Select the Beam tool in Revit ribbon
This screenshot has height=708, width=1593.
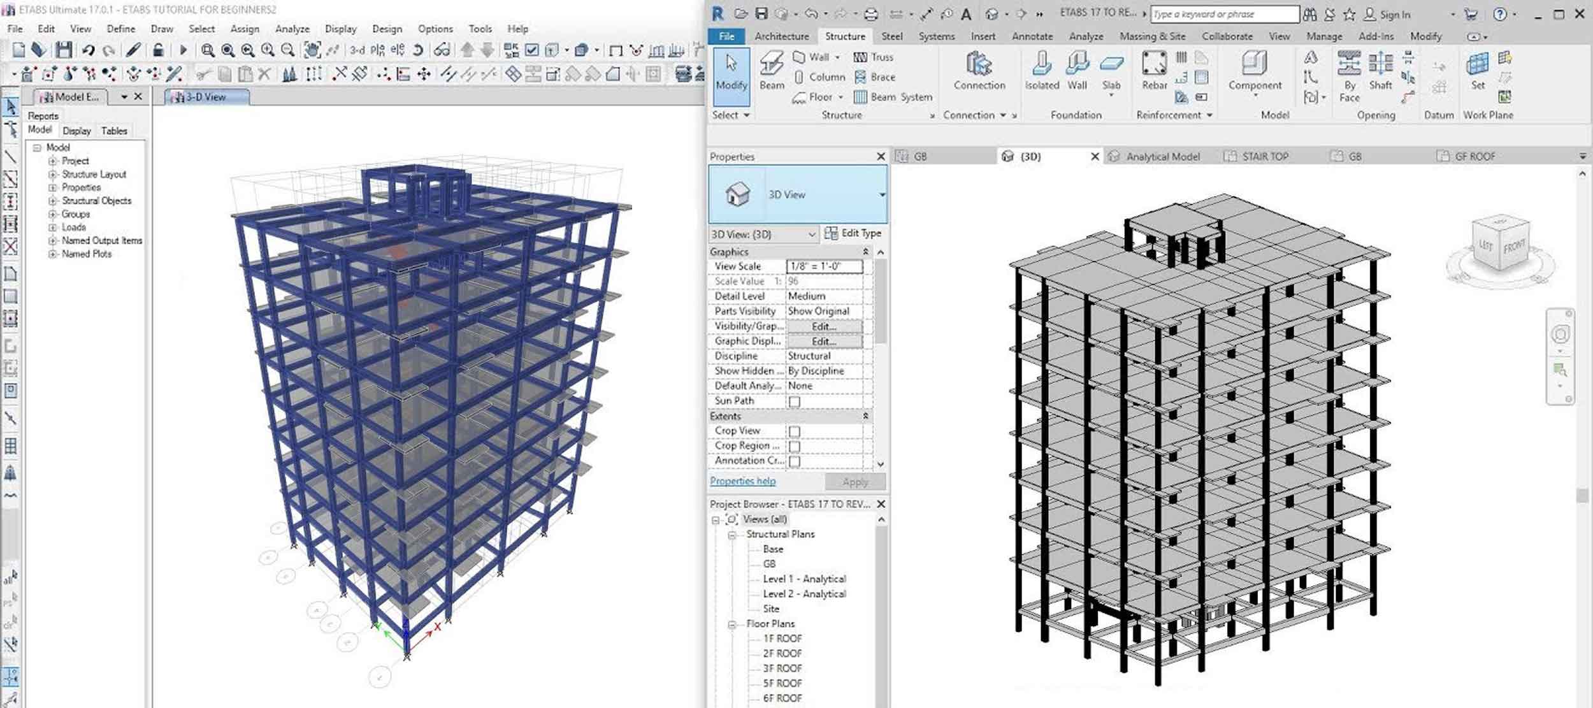coord(772,70)
